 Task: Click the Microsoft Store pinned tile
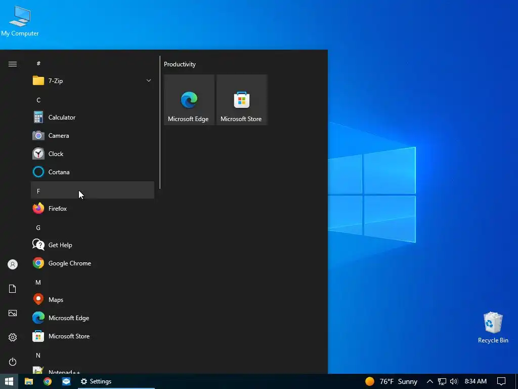241,100
